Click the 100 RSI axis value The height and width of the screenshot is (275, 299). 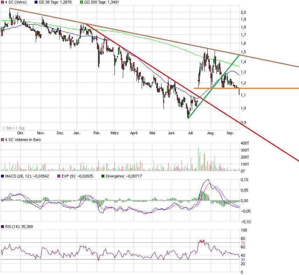[x=244, y=230]
